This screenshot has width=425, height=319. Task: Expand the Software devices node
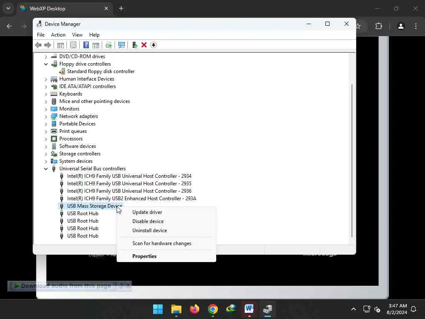pos(46,147)
